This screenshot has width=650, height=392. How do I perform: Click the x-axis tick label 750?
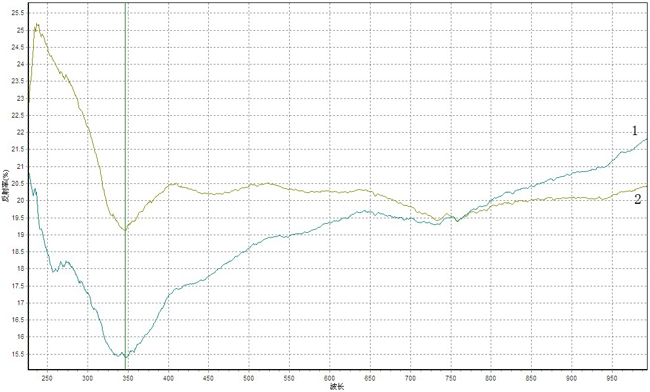(x=450, y=378)
